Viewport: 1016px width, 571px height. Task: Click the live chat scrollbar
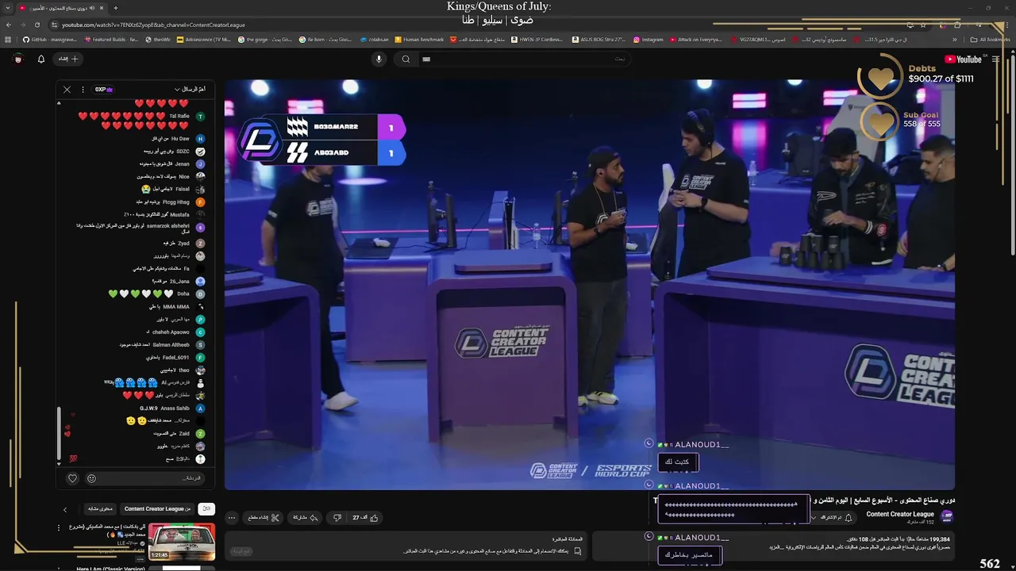tap(59, 432)
